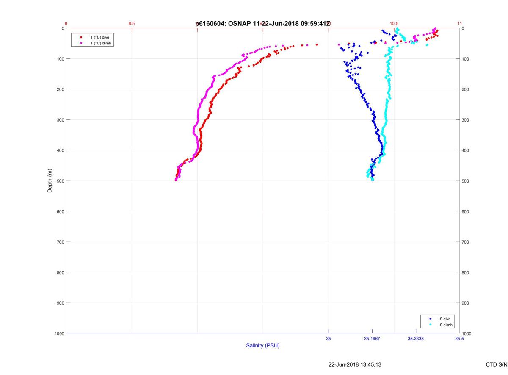Click the left depth tick label '800'
Image resolution: width=508 pixels, height=375 pixels.
click(60, 272)
